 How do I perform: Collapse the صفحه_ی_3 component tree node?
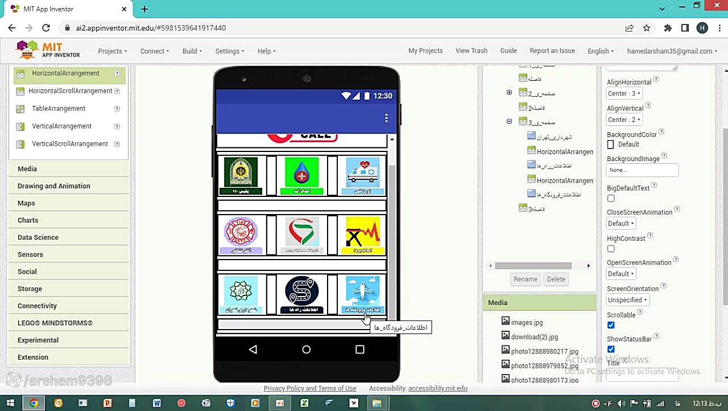coord(509,121)
